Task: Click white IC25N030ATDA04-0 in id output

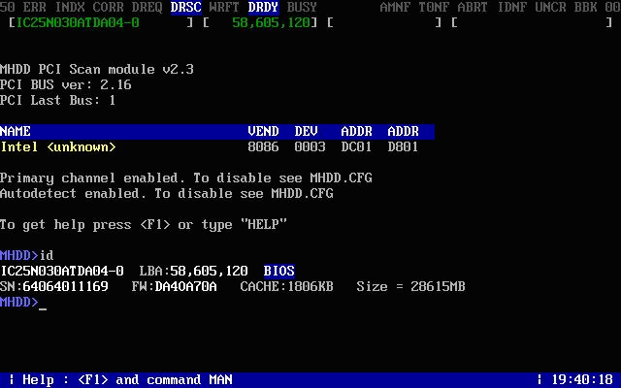Action: click(62, 271)
